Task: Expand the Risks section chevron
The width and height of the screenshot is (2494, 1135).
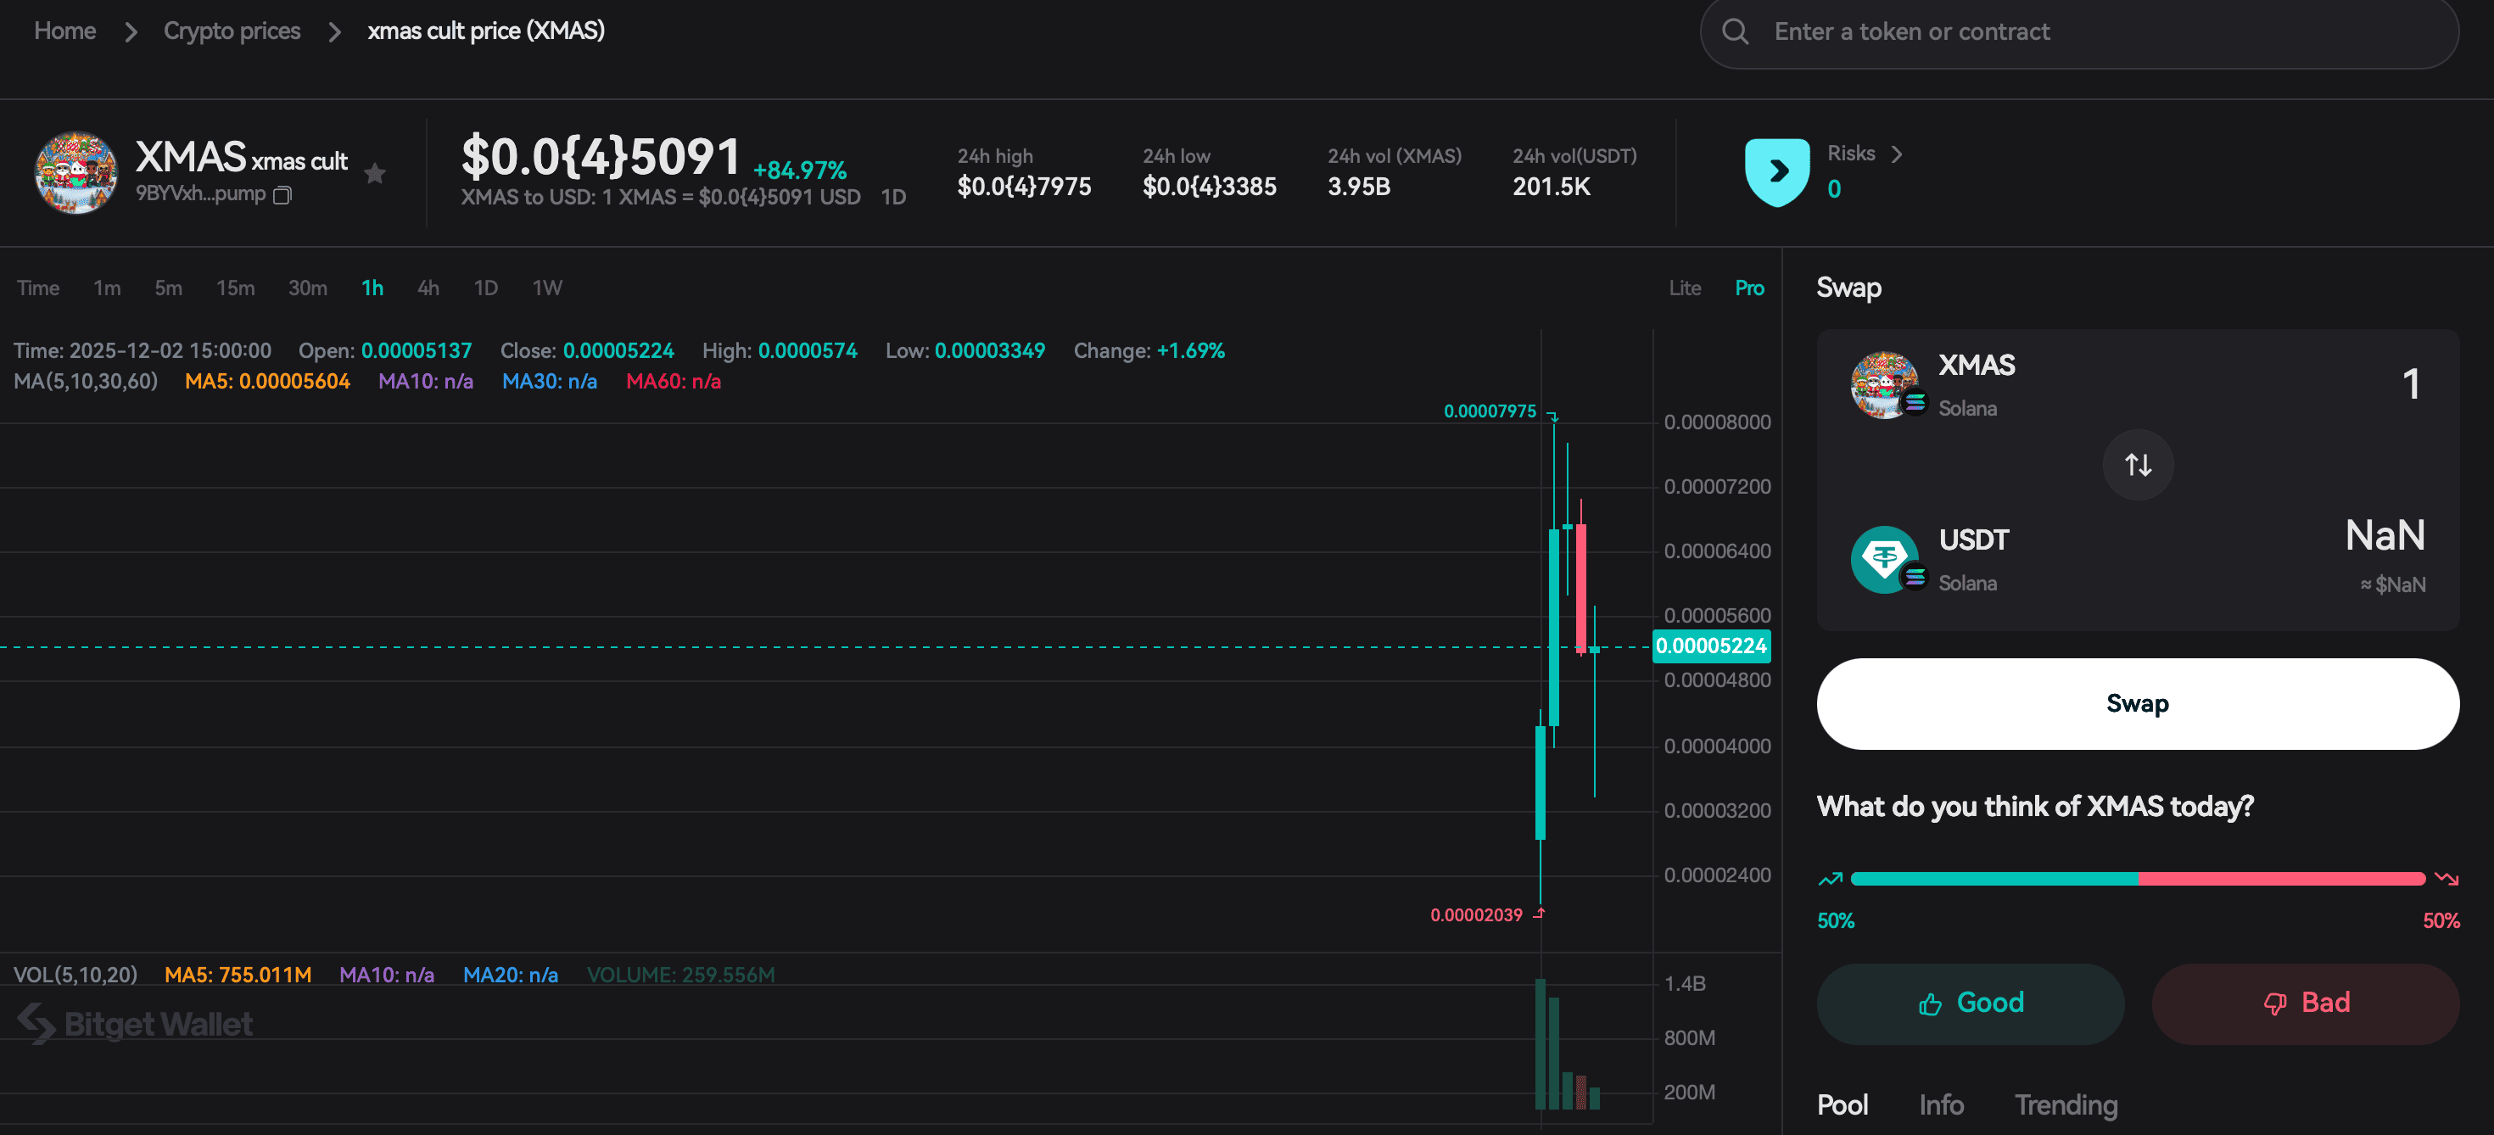Action: tap(1897, 154)
